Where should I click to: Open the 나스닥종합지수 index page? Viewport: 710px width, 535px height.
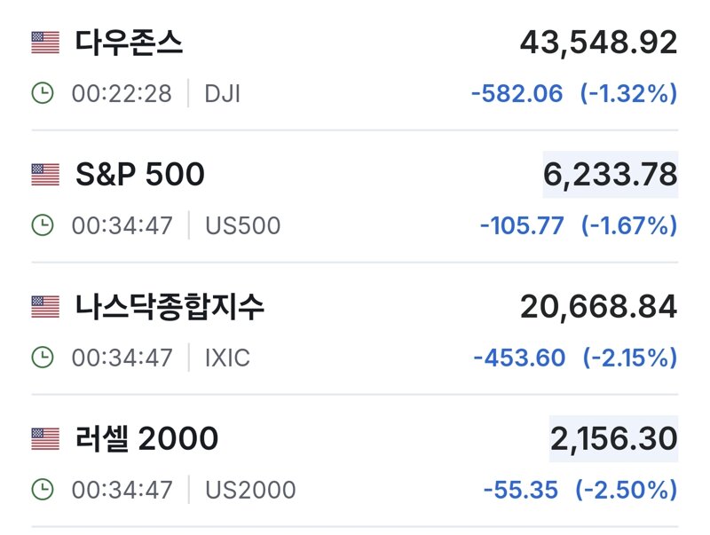(x=170, y=307)
